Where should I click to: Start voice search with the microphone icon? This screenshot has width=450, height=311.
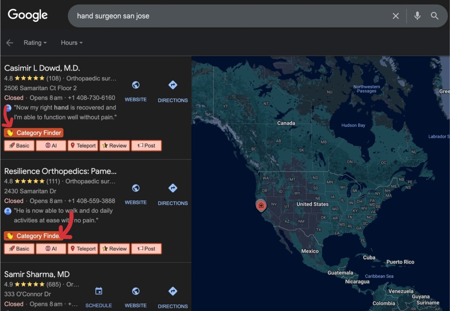tap(417, 16)
